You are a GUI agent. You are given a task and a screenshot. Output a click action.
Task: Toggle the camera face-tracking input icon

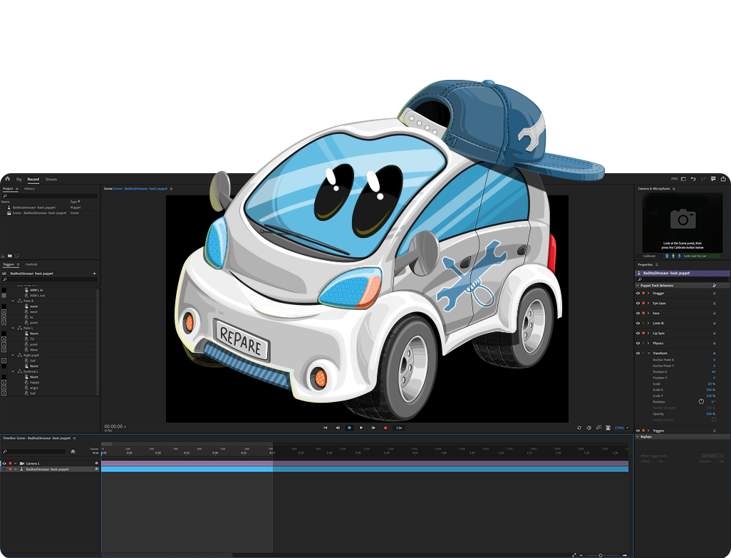tap(667, 256)
